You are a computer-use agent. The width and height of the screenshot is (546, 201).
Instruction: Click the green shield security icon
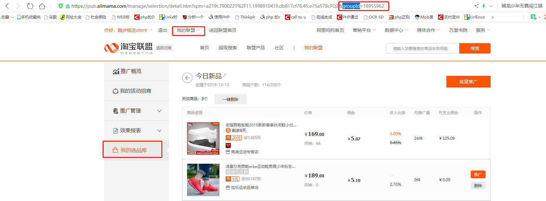coord(60,6)
